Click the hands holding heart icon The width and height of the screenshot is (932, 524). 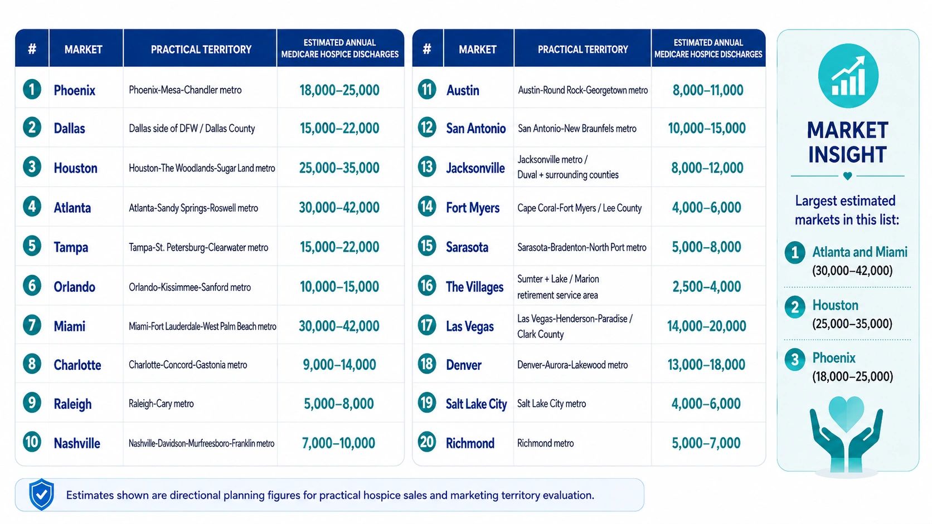(846, 434)
